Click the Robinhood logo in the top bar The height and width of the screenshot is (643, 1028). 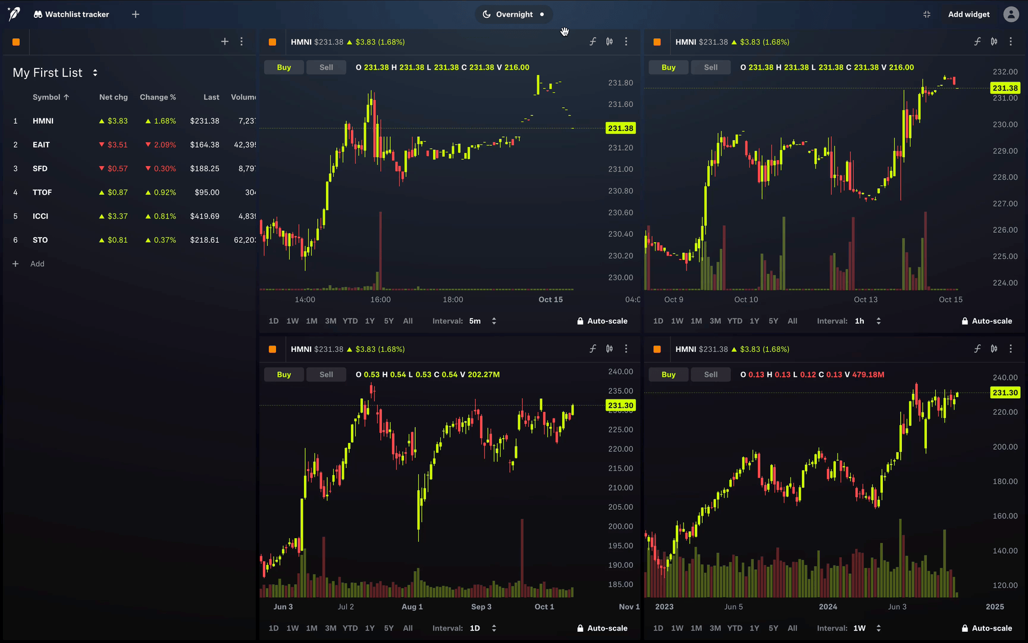[x=13, y=14]
